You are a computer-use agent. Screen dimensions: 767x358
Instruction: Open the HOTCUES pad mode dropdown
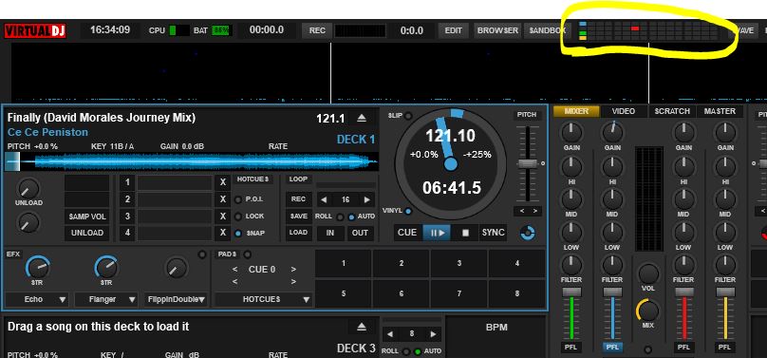pos(264,299)
